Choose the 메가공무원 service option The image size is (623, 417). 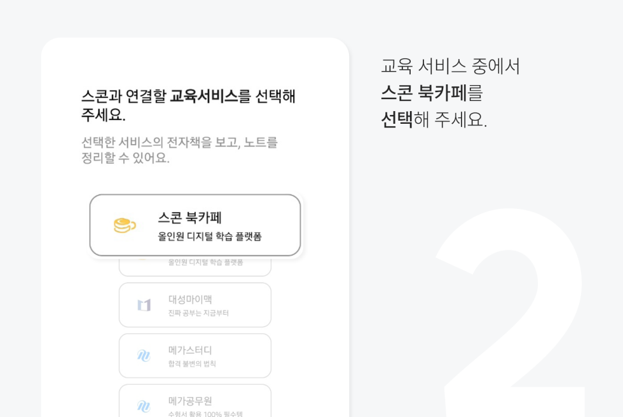coord(195,400)
